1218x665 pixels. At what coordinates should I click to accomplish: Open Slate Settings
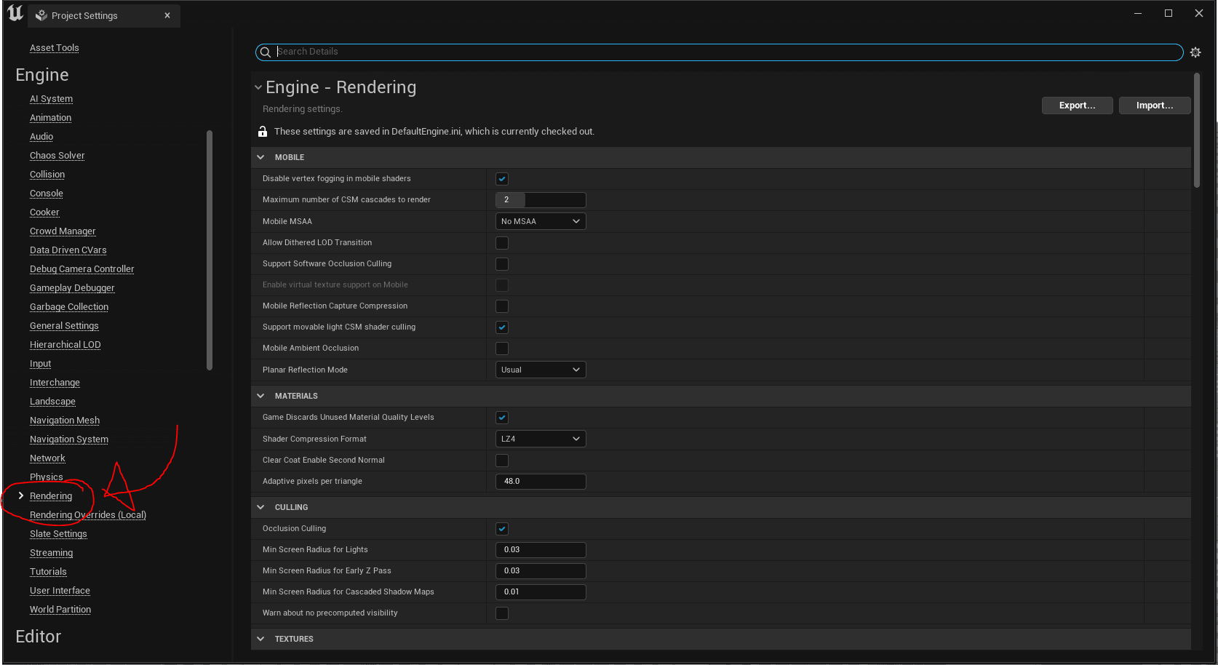58,534
